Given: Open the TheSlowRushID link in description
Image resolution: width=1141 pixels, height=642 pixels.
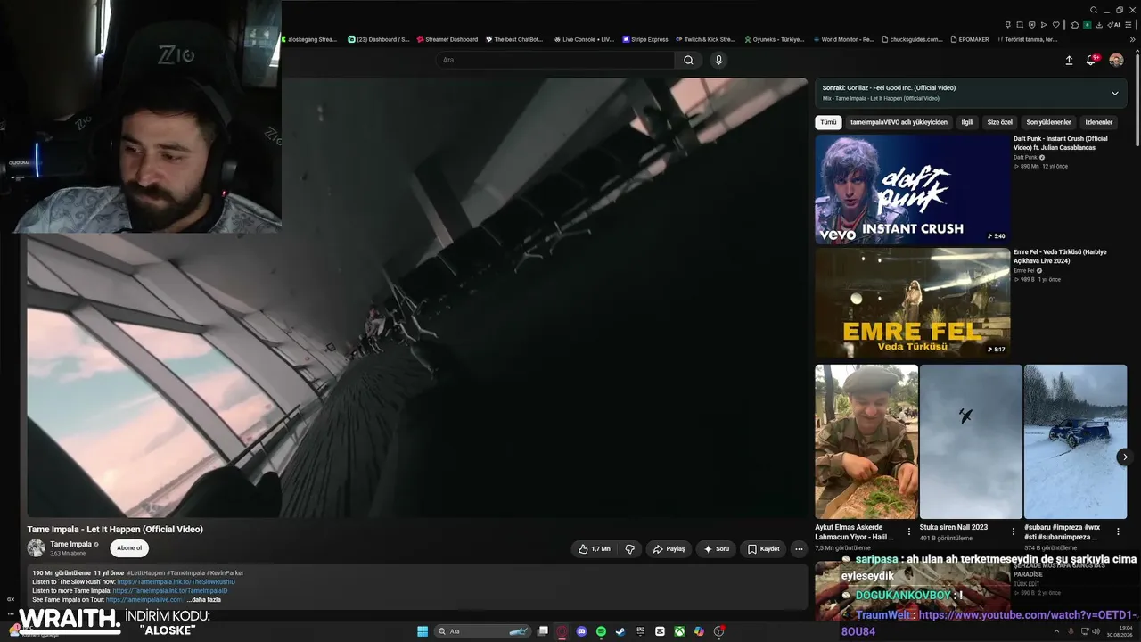Looking at the screenshot, I should [x=176, y=582].
